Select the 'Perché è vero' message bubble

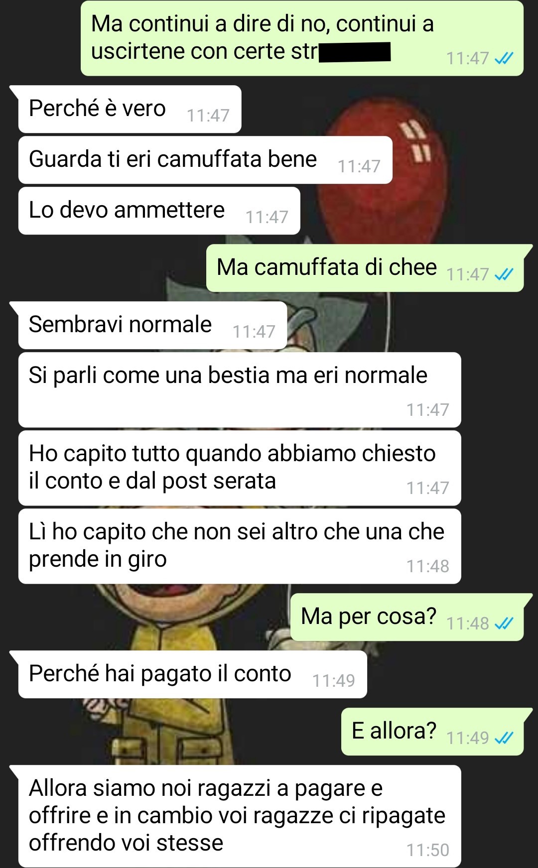130,109
